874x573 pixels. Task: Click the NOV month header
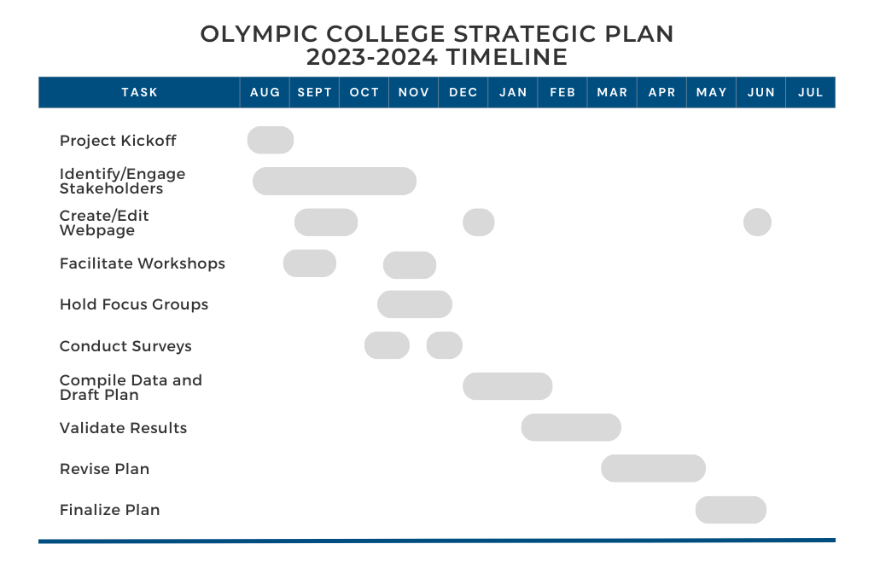[x=414, y=92]
